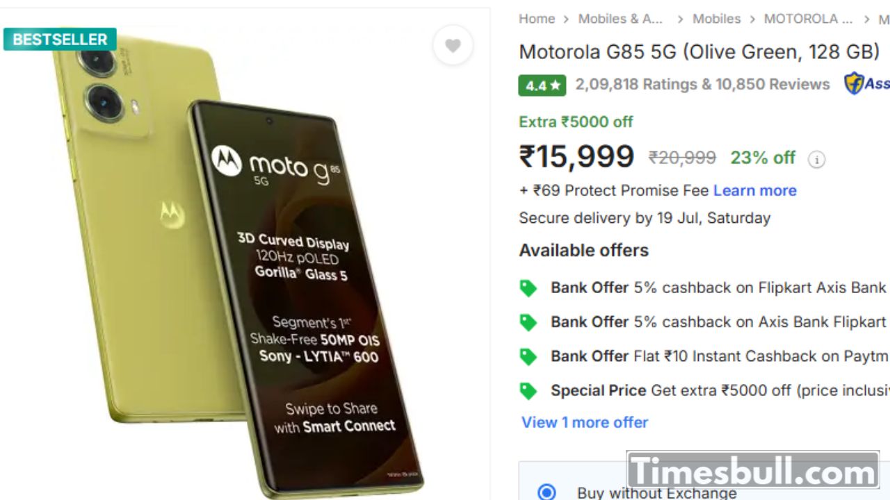The height and width of the screenshot is (500, 890).
Task: Open Learn more about Protect Promise Fee
Action: (x=755, y=190)
